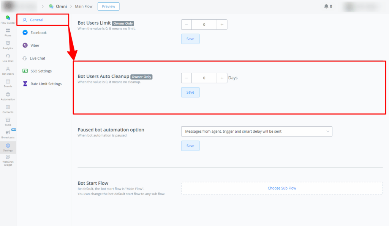Go to the Analytics section
Viewport: 389px width, 226px height.
coord(8,44)
